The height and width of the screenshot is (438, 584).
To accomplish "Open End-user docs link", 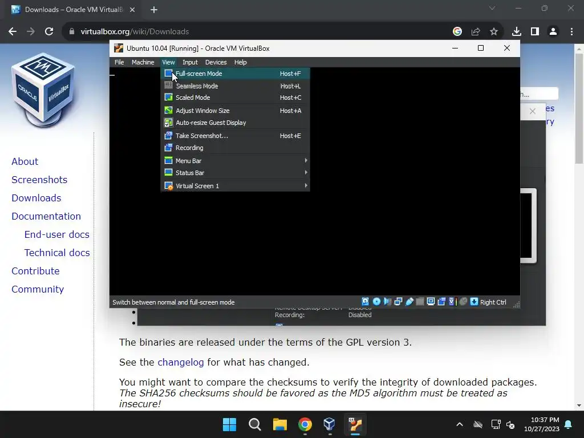I will (x=57, y=234).
